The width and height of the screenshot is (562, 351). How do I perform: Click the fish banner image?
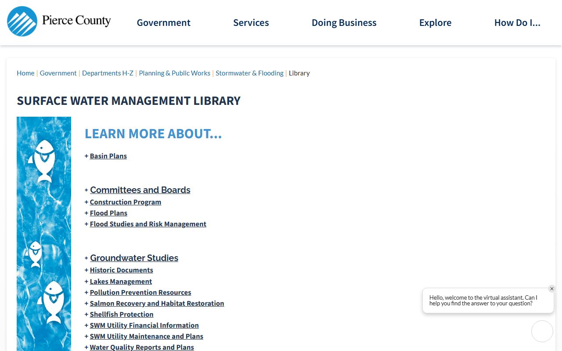click(x=44, y=233)
